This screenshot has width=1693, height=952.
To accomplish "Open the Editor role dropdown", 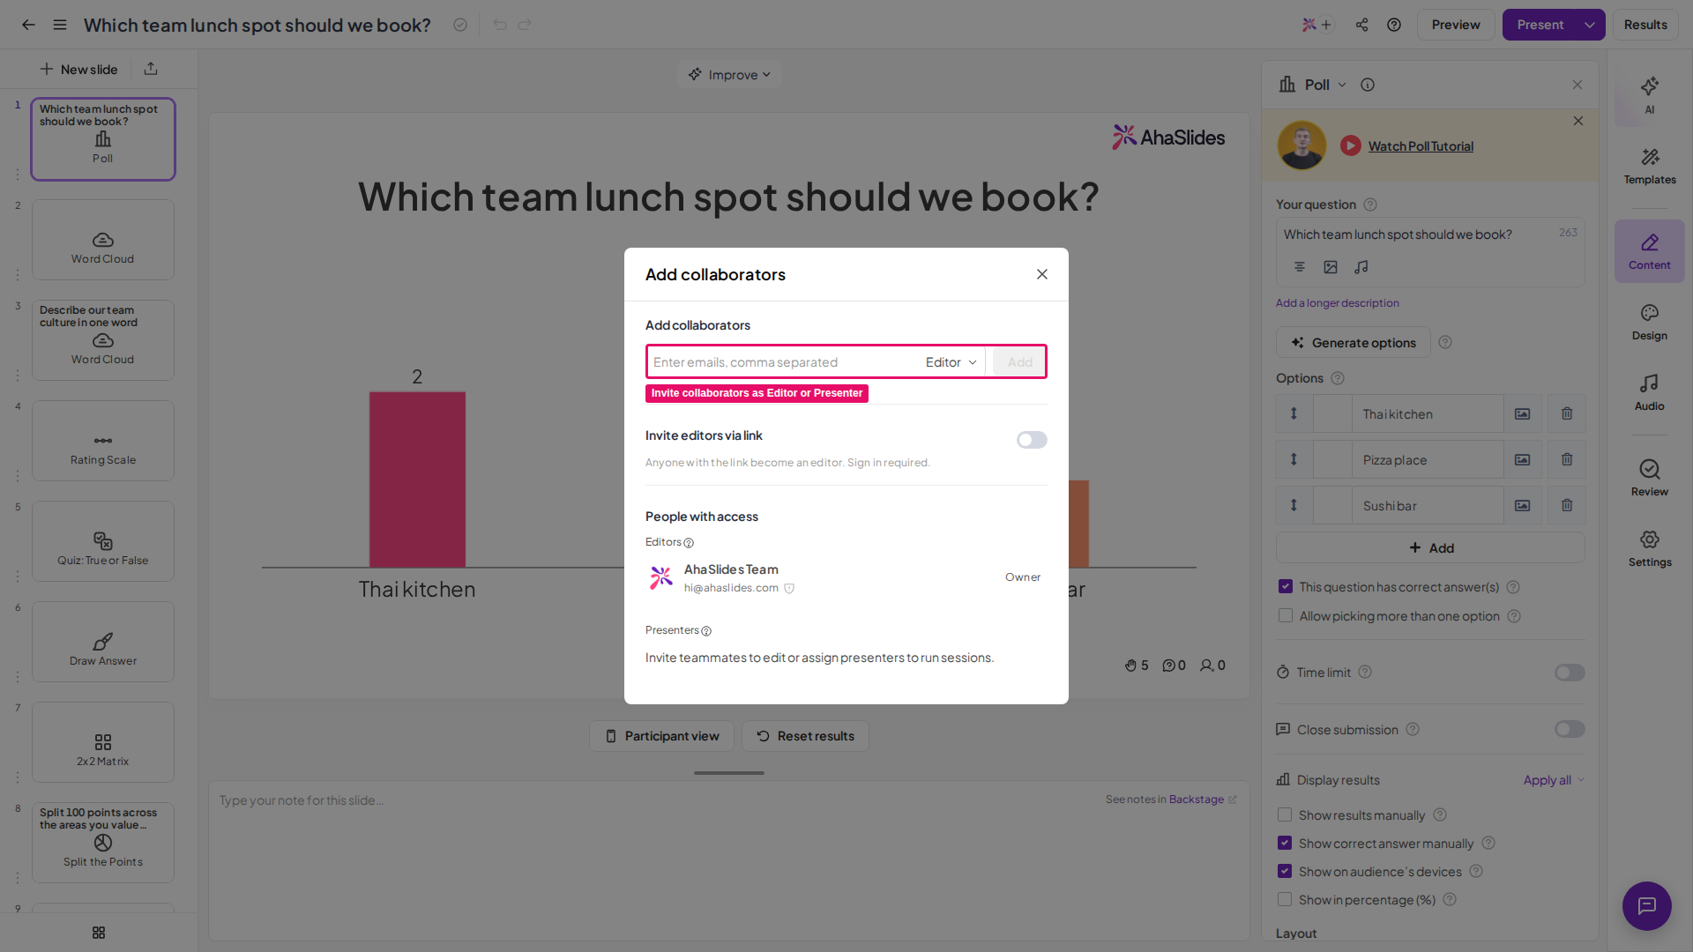I will (x=951, y=362).
